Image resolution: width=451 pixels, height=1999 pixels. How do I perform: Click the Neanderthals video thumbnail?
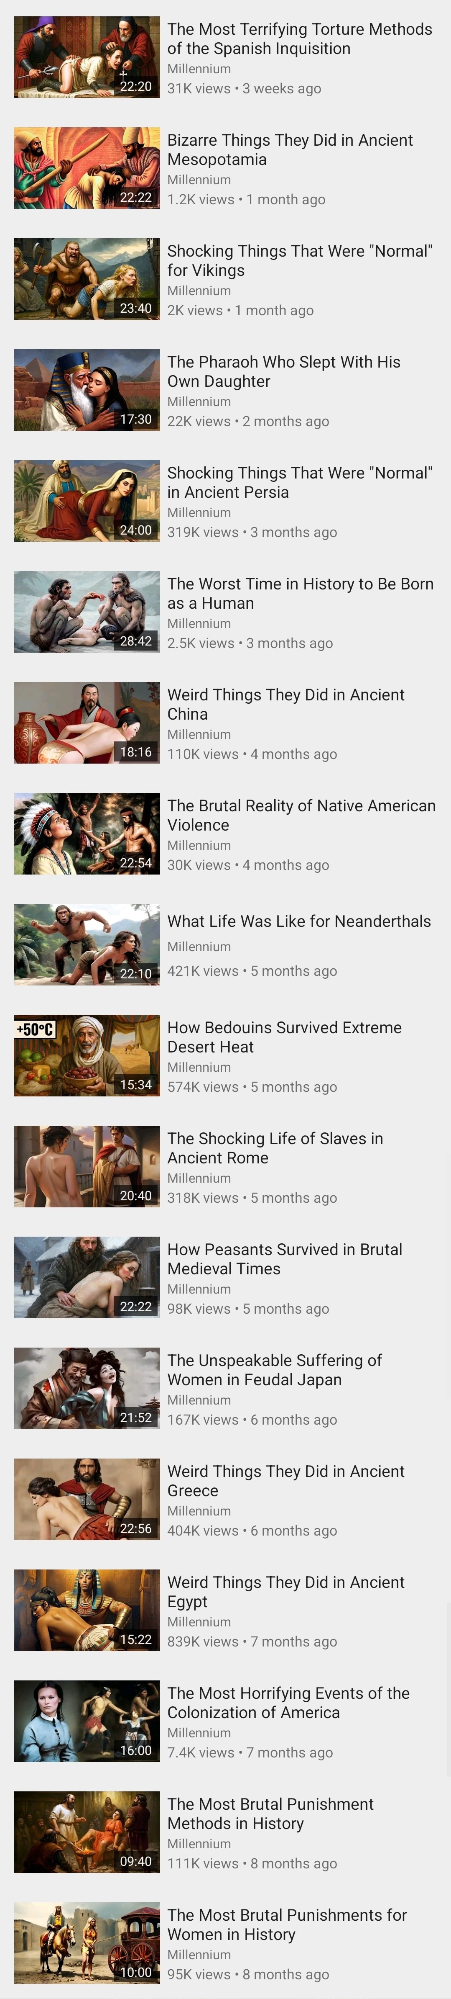tap(87, 945)
